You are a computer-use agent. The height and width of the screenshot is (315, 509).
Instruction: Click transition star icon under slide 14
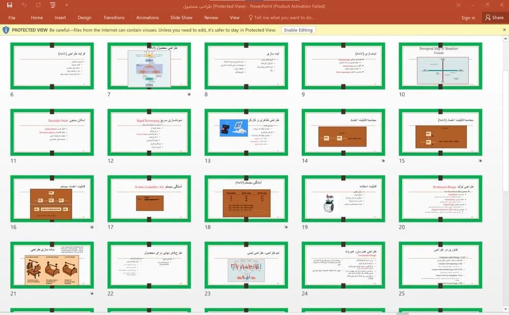tap(383, 161)
